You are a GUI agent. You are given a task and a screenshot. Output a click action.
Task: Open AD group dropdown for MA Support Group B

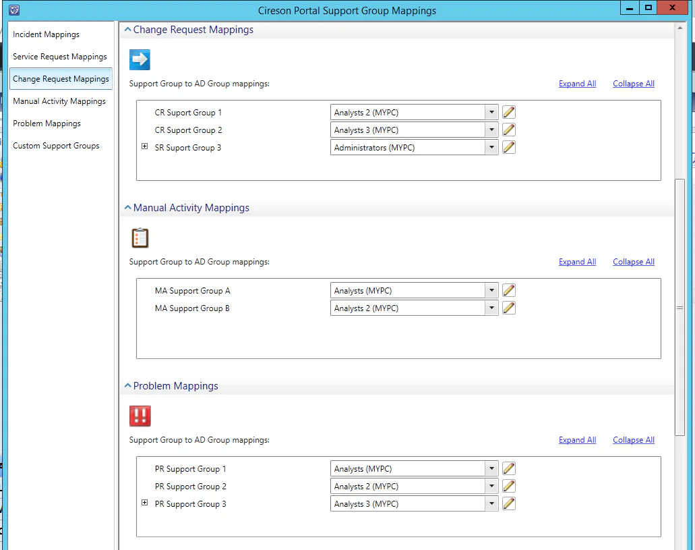491,308
